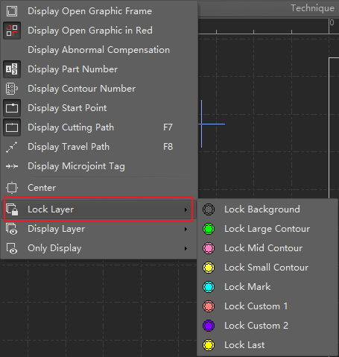Click the green Lock Large Contour swatch
Screen dimensions: 339x357
(x=209, y=229)
